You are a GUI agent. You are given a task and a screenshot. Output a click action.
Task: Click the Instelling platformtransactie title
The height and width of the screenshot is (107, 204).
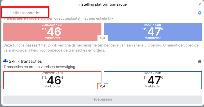(103, 4)
